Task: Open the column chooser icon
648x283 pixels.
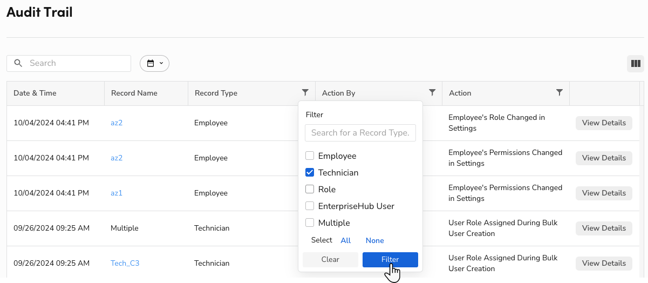Action: coord(636,64)
